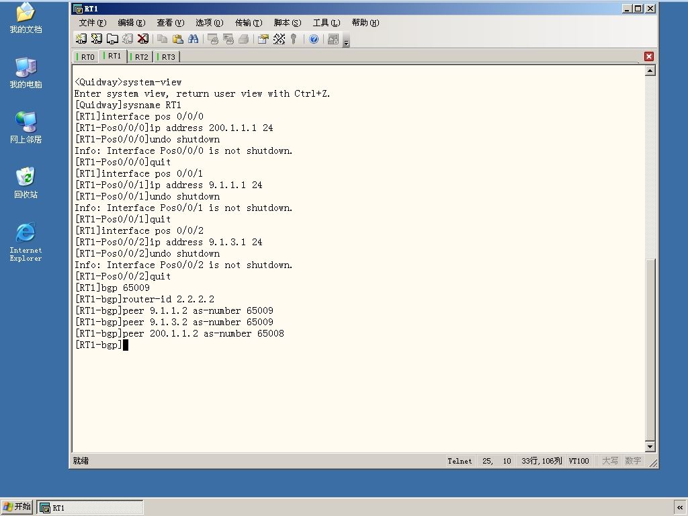Screen dimensions: 688x516
Task: Click the Find binoculars icon
Action: 193,39
